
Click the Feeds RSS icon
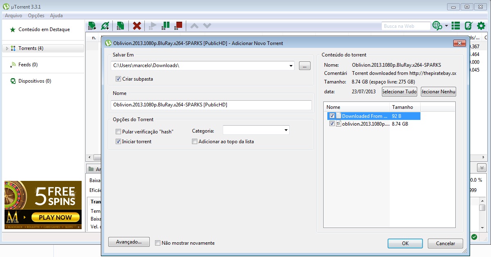pos(13,65)
